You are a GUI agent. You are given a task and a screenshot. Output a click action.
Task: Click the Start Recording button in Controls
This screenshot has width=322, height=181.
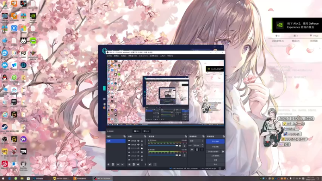(215, 147)
